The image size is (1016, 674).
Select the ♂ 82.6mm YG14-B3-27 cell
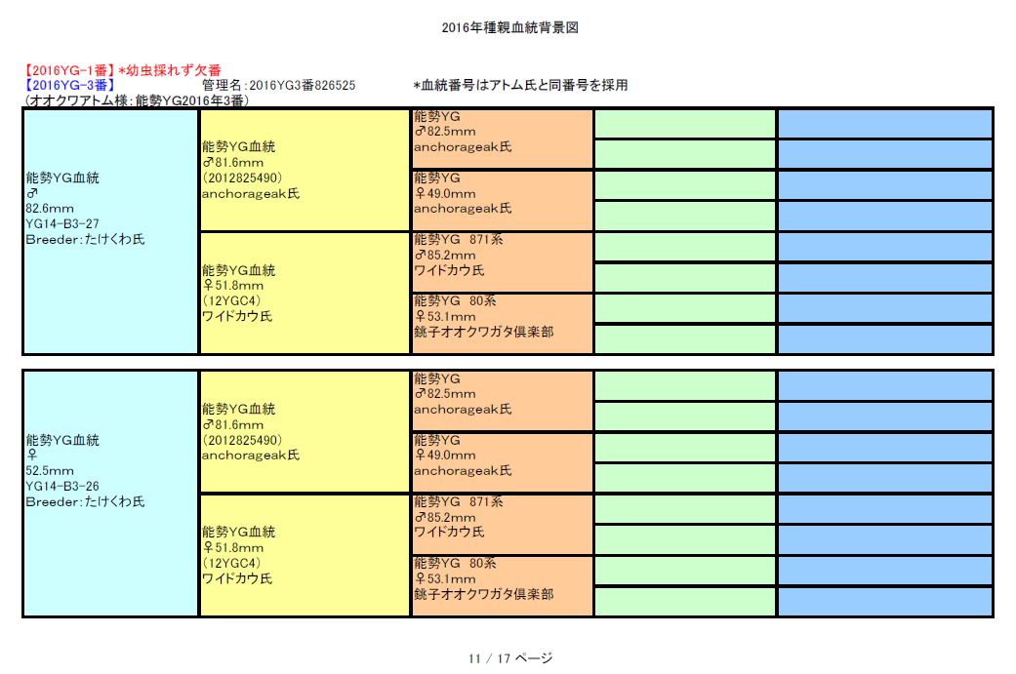(x=109, y=230)
